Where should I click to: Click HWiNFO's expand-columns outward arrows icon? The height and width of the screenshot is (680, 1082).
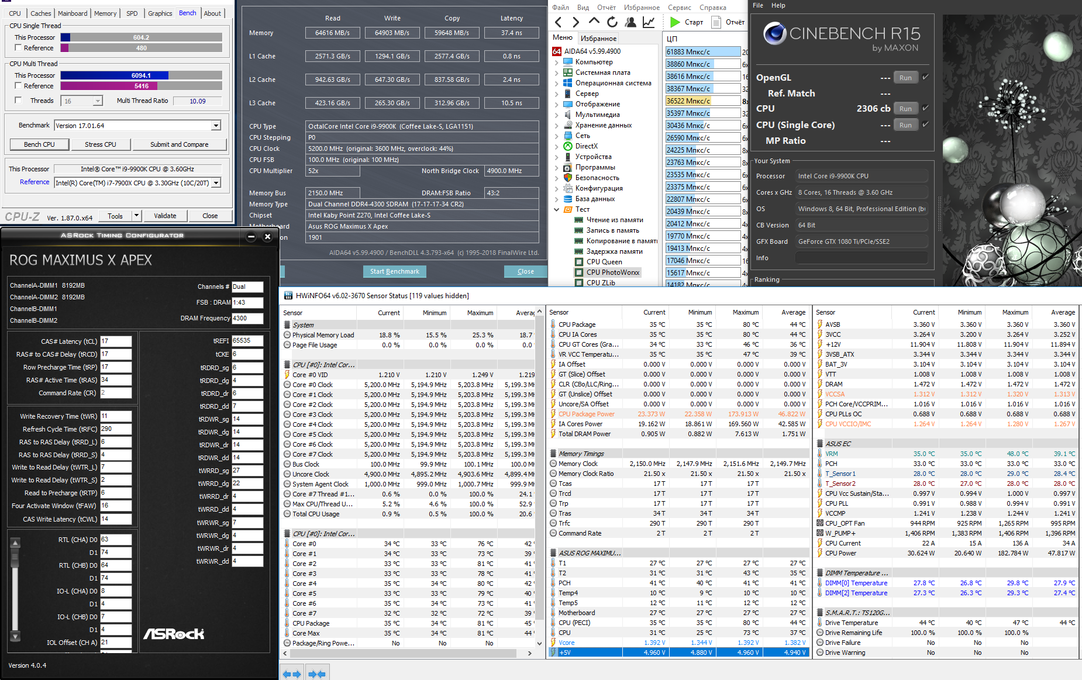point(292,674)
